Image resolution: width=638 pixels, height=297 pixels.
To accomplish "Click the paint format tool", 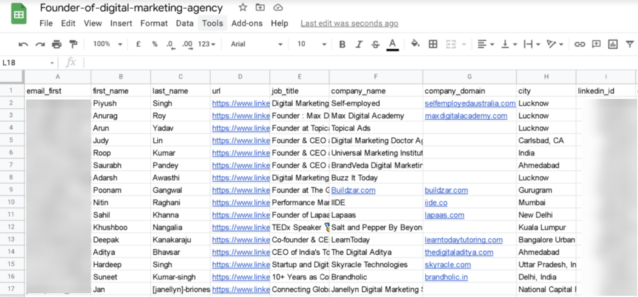I will tap(73, 44).
